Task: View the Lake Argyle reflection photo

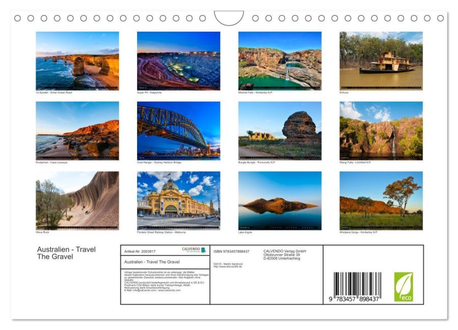Action: (x=280, y=200)
